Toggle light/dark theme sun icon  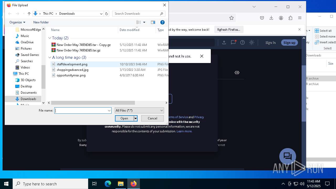pyautogui.click(x=252, y=43)
